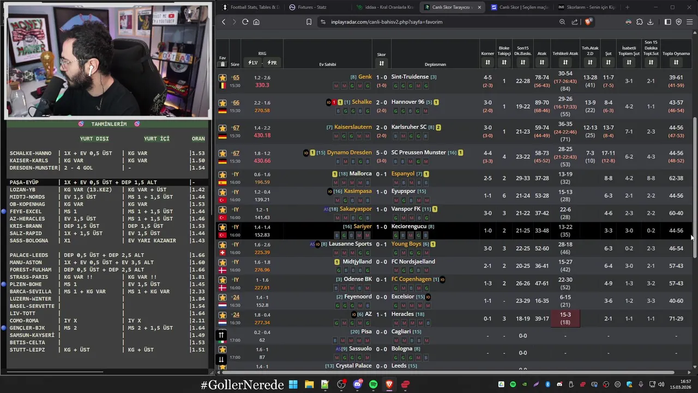Reload the inplayradar page
Image resolution: width=698 pixels, height=393 pixels.
(x=245, y=22)
